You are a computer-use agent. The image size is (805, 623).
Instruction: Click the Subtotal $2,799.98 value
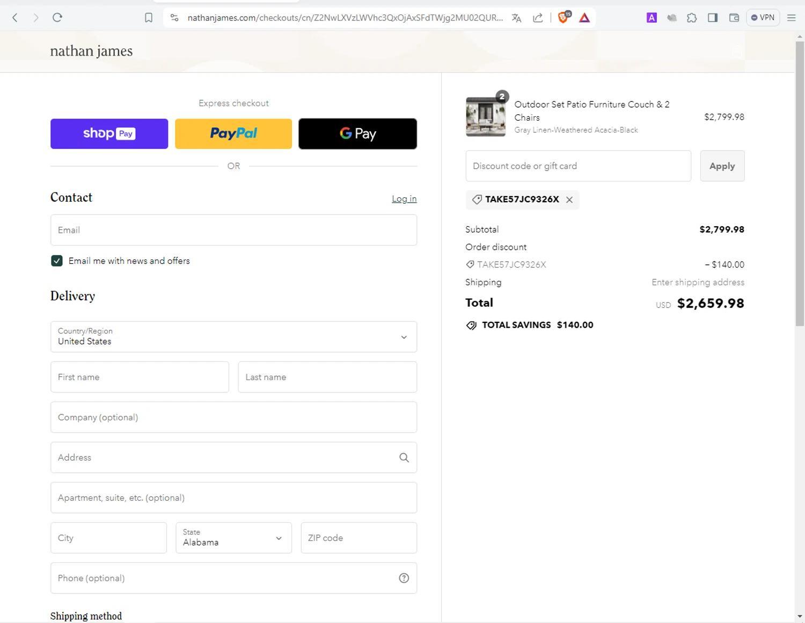pyautogui.click(x=722, y=229)
